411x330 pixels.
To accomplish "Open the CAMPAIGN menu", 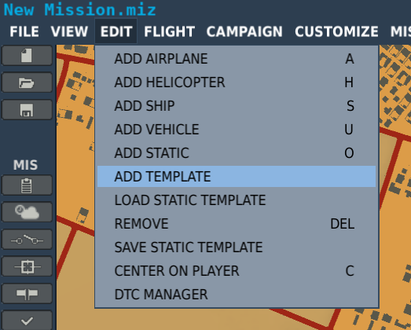I will point(244,31).
